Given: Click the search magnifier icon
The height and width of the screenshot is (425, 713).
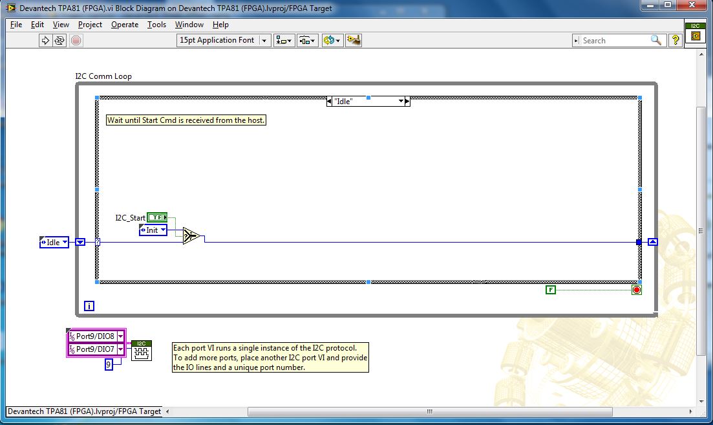Looking at the screenshot, I should [655, 40].
